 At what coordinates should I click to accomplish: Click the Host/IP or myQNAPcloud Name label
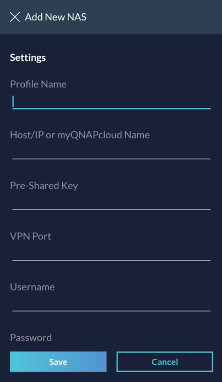80,135
